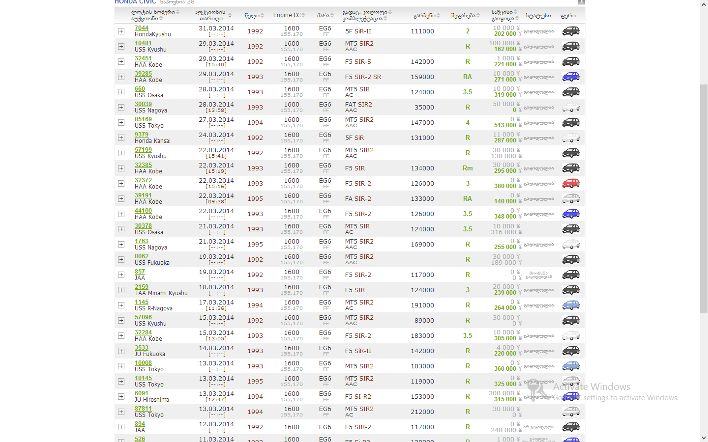The image size is (708, 442).
Task: Click the silver car icon for lot 39191
Action: (571, 198)
